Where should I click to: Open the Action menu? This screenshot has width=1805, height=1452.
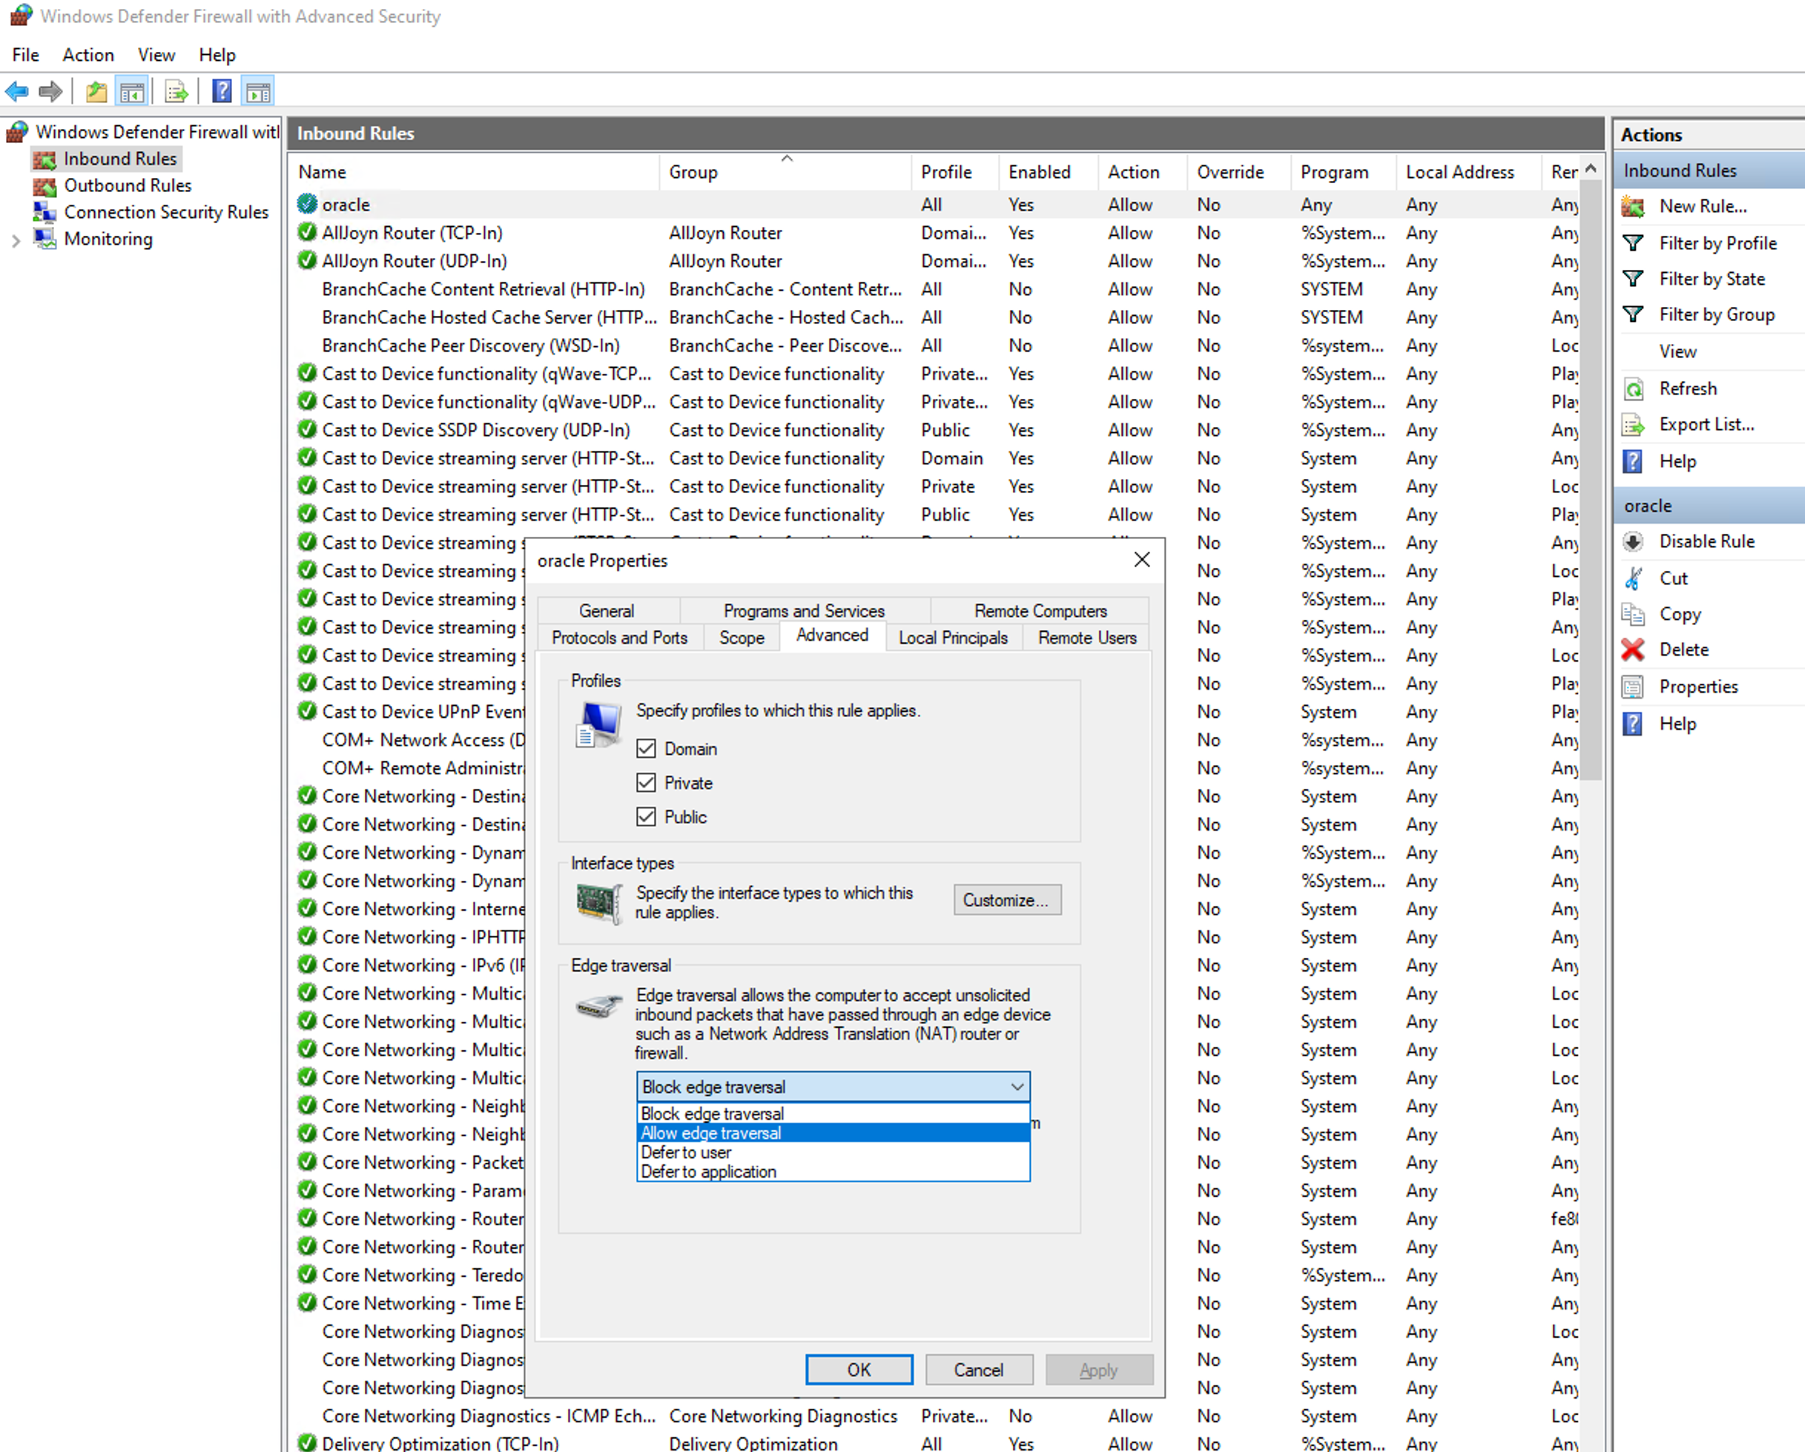point(88,56)
